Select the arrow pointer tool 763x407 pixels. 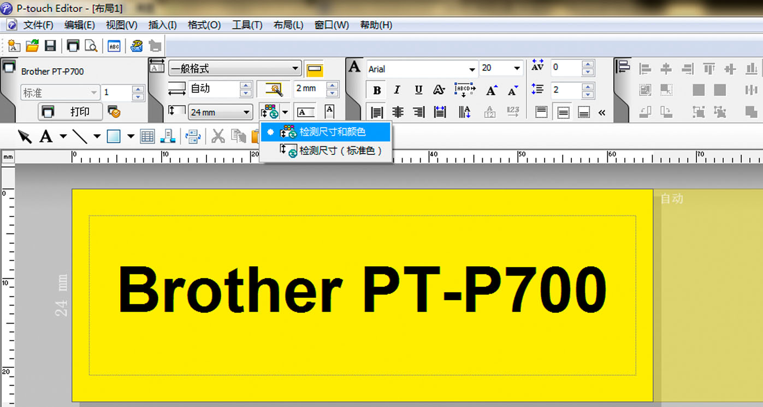tap(25, 136)
